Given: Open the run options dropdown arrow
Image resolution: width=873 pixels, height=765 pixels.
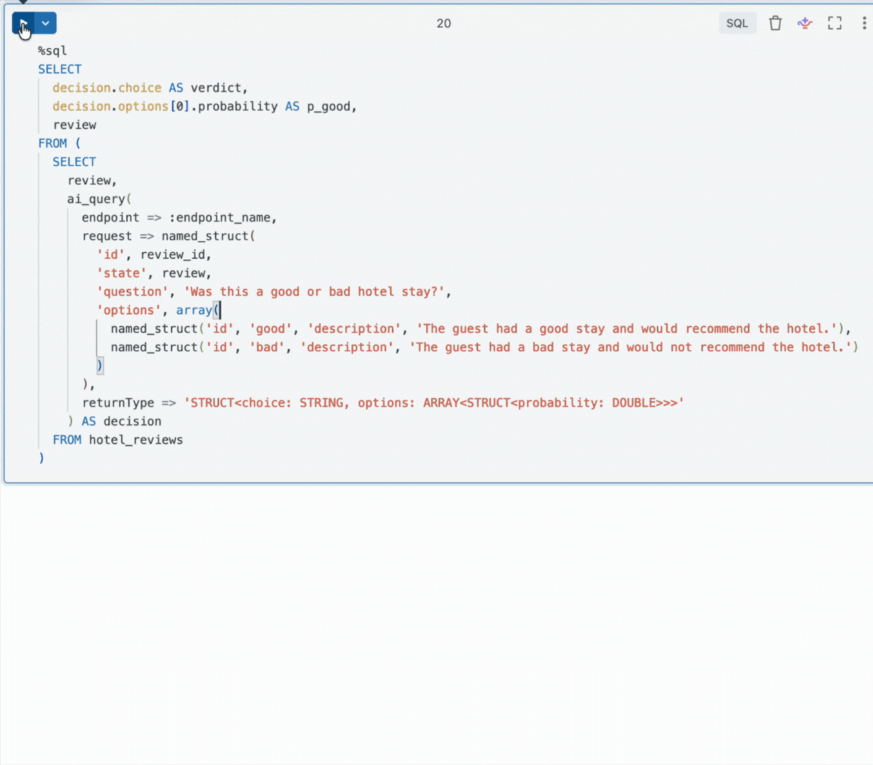Looking at the screenshot, I should pos(46,24).
